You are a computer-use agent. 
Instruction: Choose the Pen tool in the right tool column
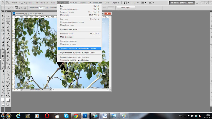(8, 67)
